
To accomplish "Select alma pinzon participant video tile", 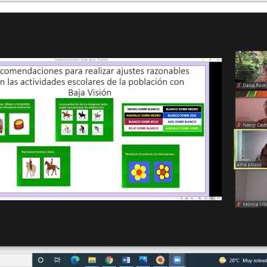I will 251,149.
